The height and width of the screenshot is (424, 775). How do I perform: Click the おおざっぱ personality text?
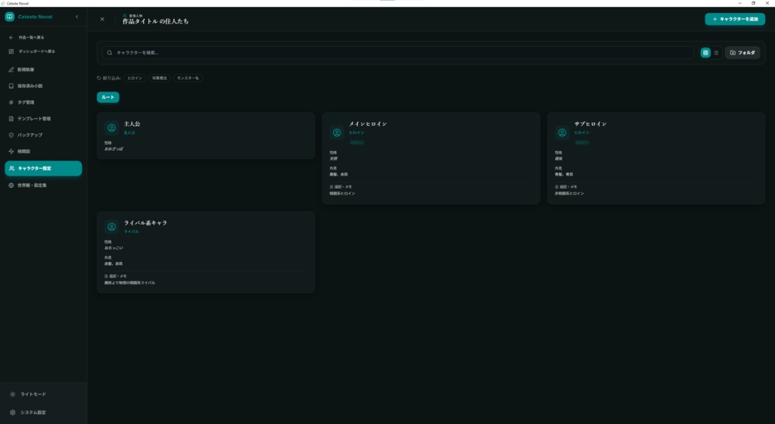point(114,148)
